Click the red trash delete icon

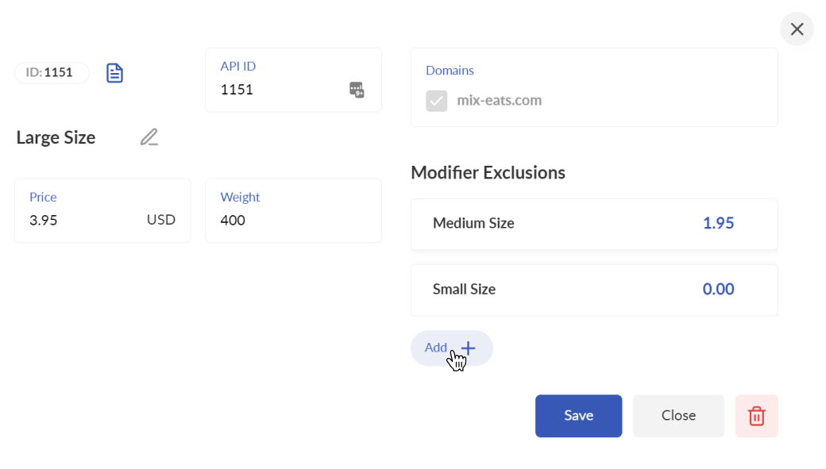click(x=756, y=416)
